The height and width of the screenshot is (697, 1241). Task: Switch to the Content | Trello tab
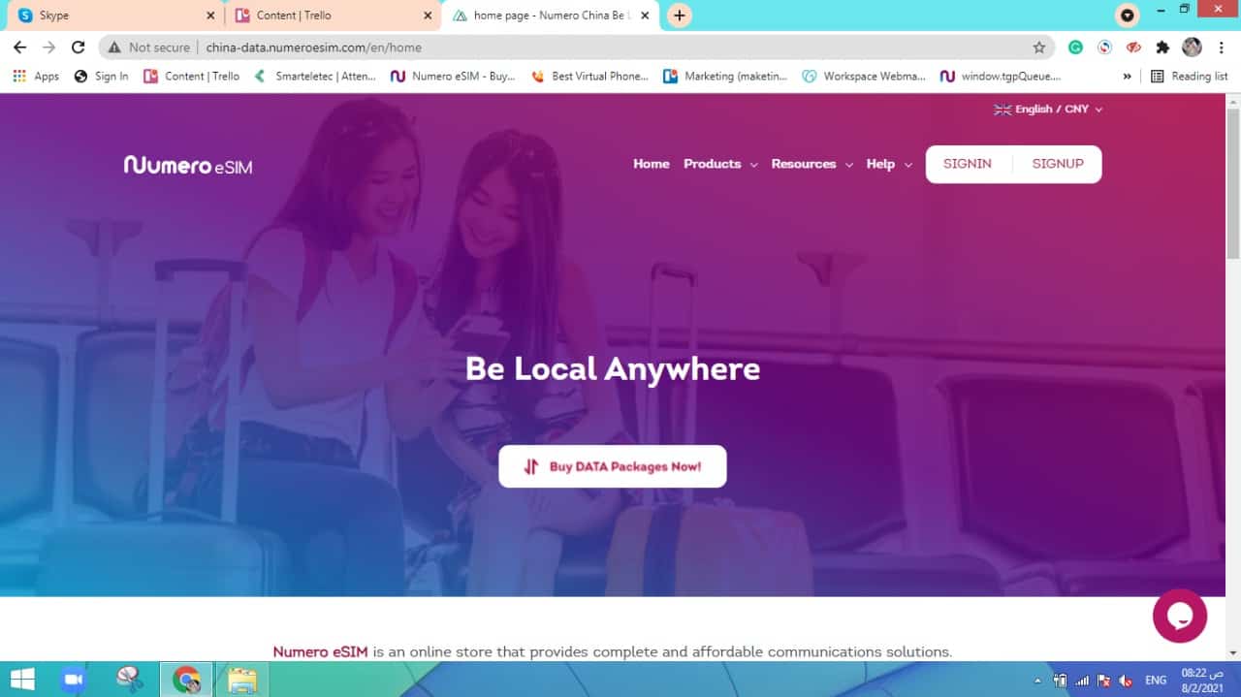[322, 16]
